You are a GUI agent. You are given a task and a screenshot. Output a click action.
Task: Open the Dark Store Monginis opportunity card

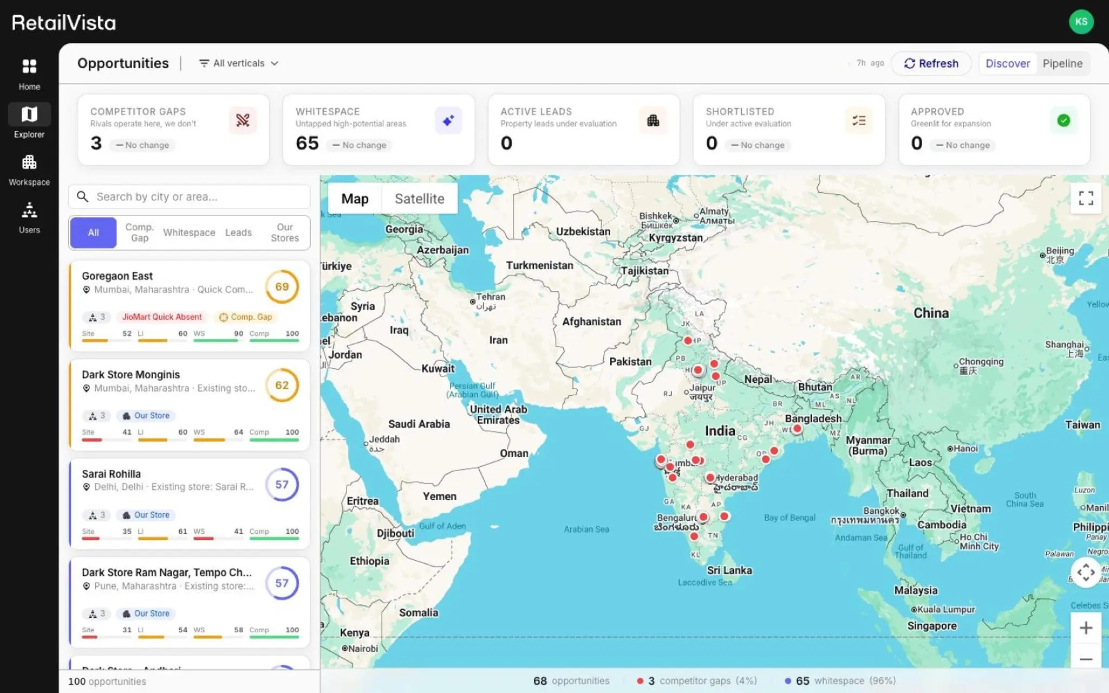click(190, 404)
